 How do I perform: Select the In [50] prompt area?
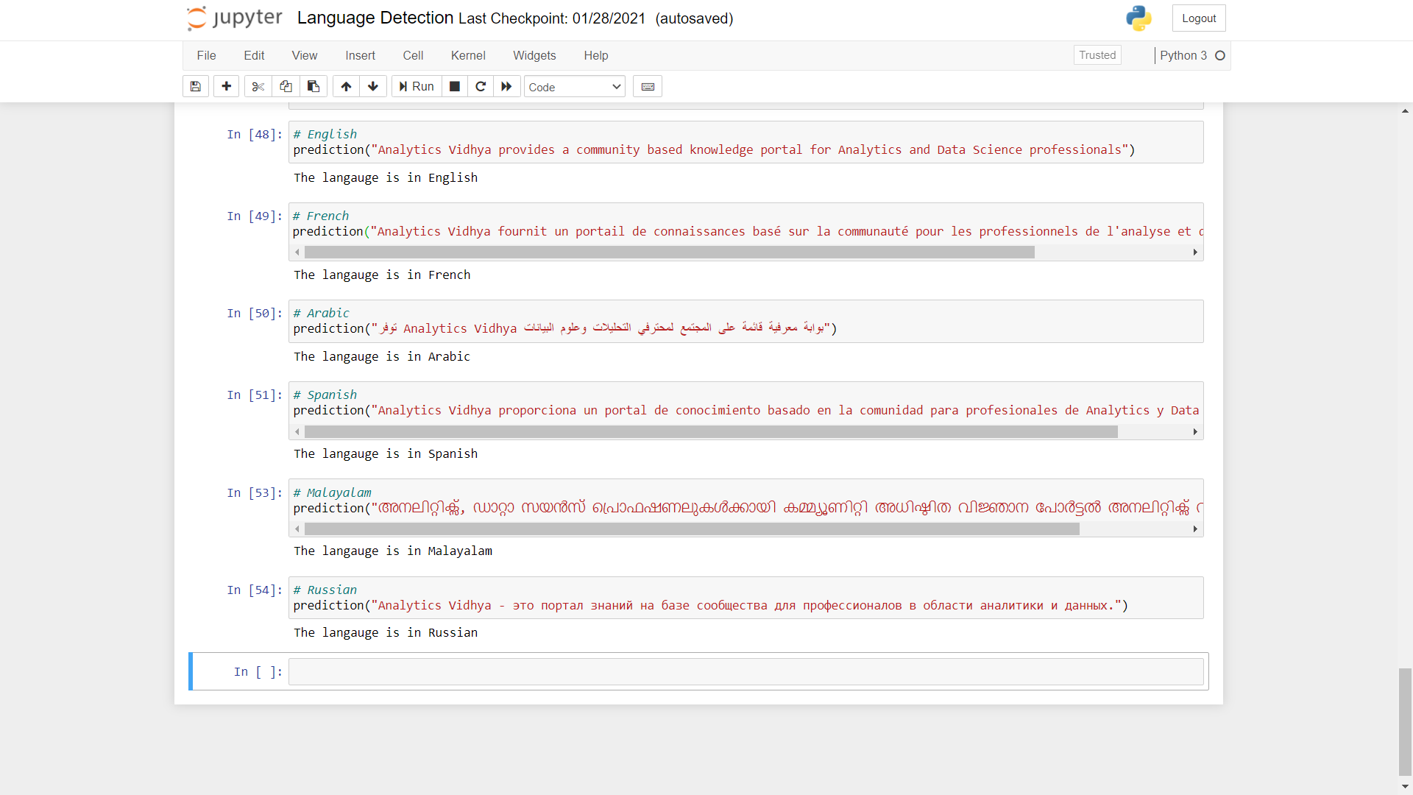tap(255, 314)
